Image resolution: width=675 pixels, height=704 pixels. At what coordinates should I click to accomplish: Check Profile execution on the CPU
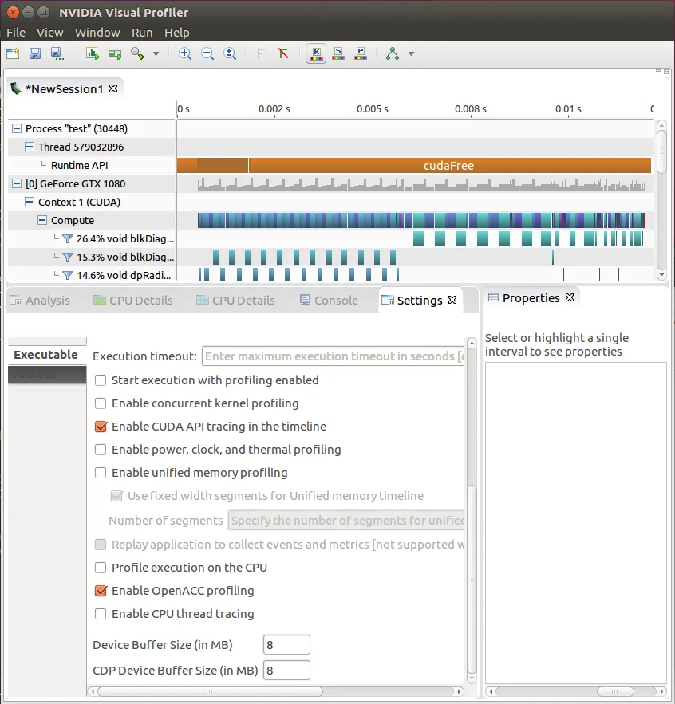pos(101,568)
